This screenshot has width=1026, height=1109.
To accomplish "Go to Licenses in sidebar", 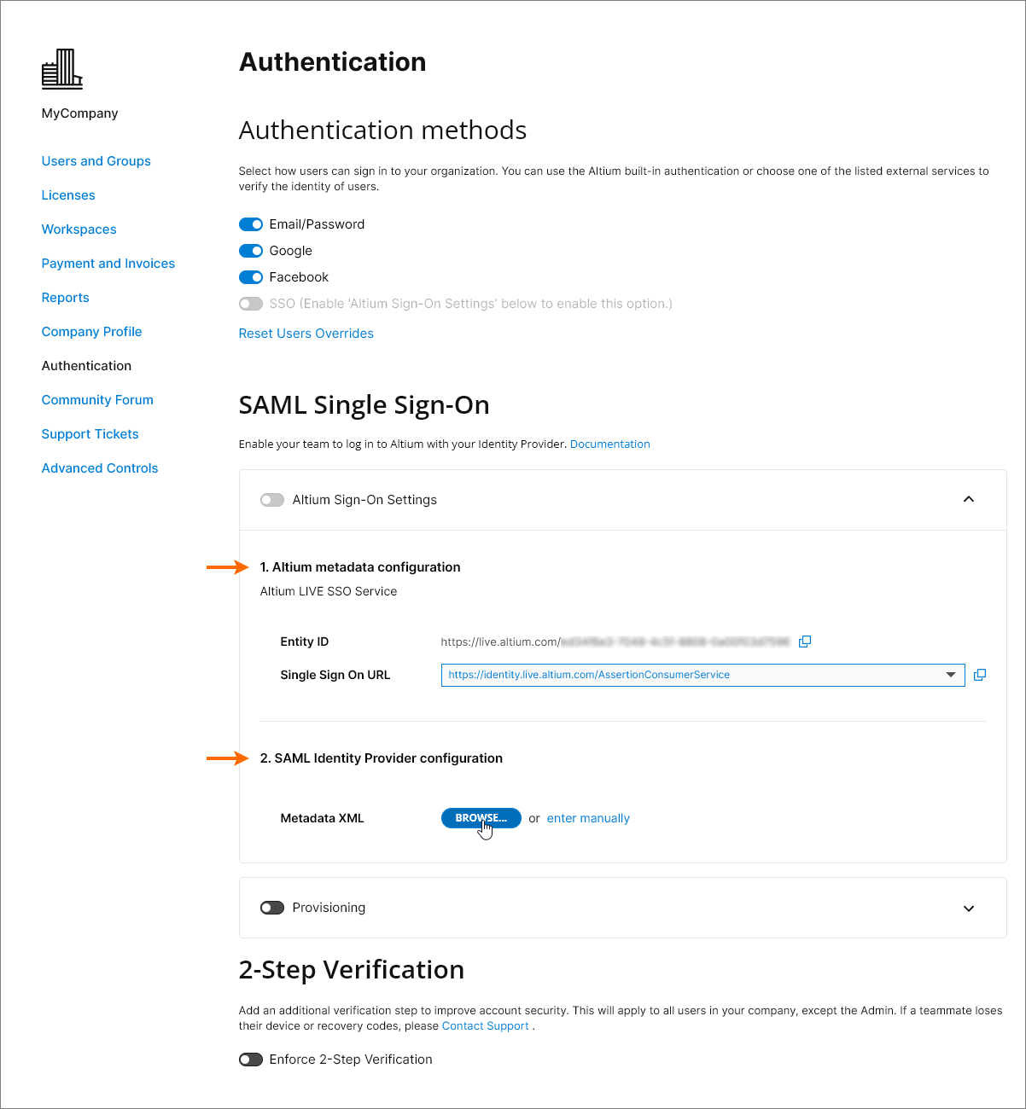I will pos(68,195).
